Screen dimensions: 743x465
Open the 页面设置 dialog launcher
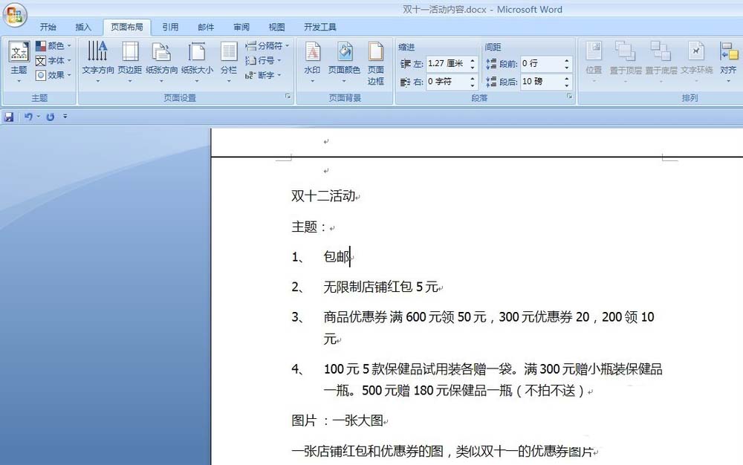point(288,97)
